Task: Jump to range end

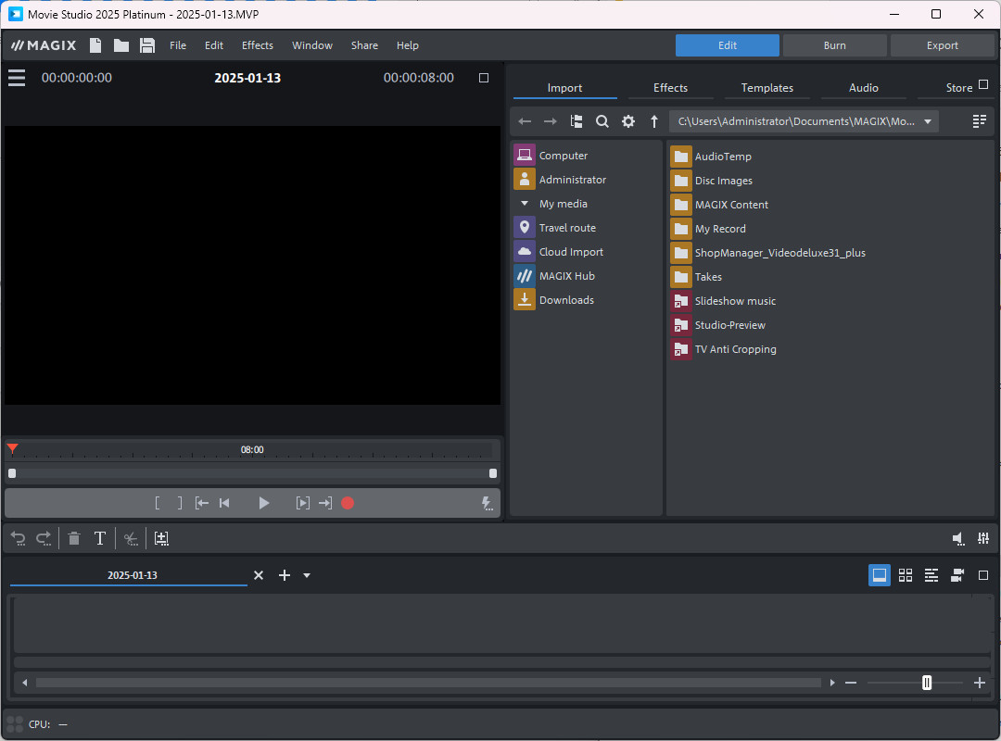Action: coord(325,503)
